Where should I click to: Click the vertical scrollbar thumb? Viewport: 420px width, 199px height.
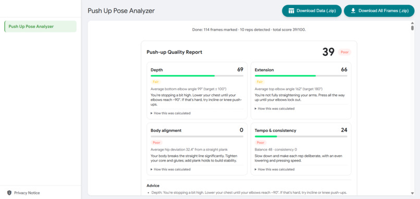[x=412, y=28]
